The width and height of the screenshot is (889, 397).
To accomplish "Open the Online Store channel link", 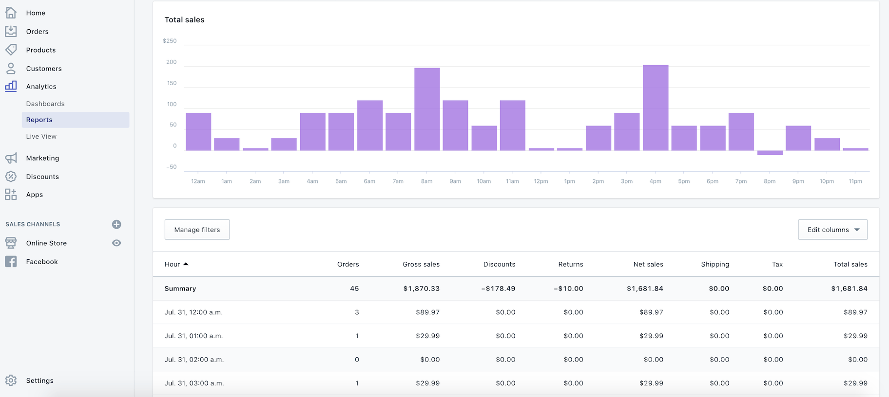I will coord(46,243).
